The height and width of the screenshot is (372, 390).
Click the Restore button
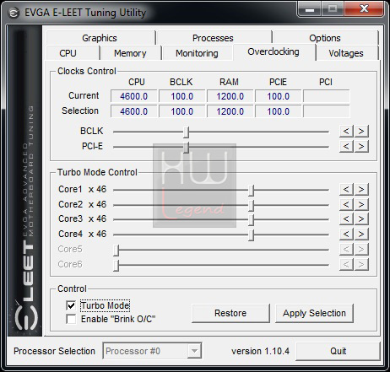[230, 313]
